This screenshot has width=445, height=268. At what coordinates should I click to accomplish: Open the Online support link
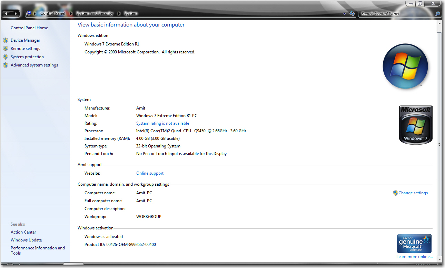pyautogui.click(x=150, y=173)
